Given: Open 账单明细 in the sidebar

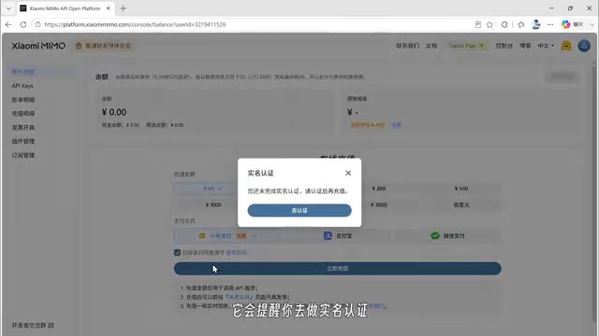Looking at the screenshot, I should pos(23,100).
